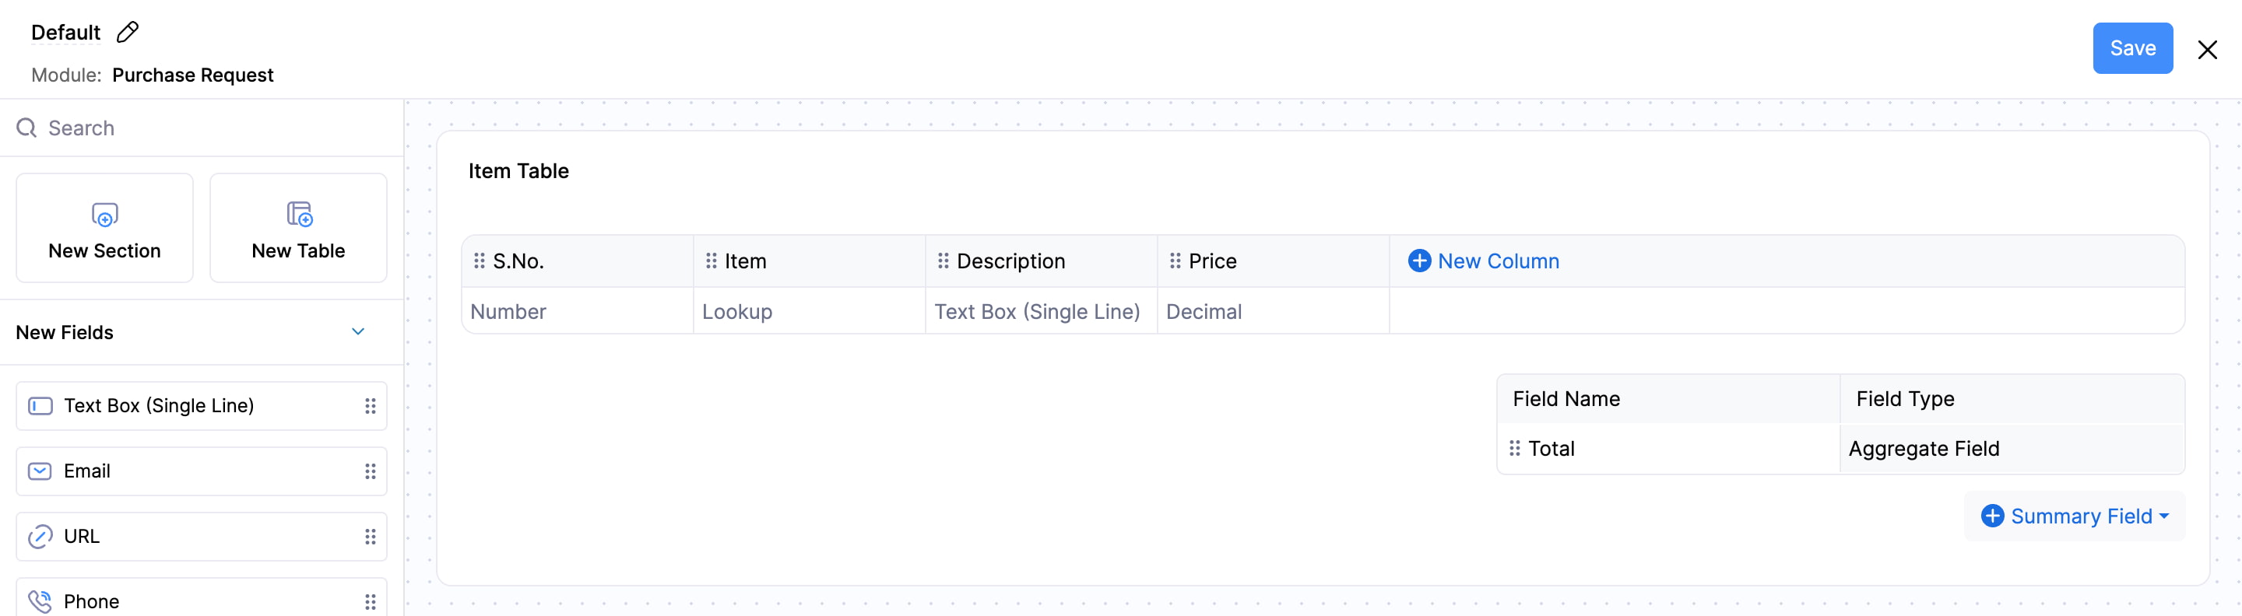Image resolution: width=2242 pixels, height=616 pixels.
Task: Click the Phone field icon
Action: (39, 600)
